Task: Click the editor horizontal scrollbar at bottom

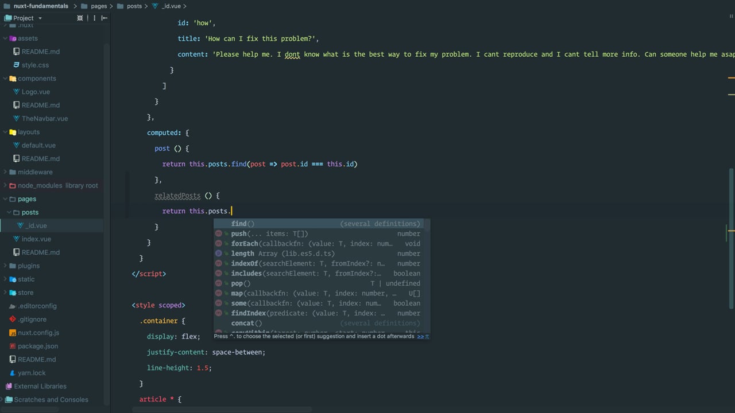Action: [x=222, y=410]
